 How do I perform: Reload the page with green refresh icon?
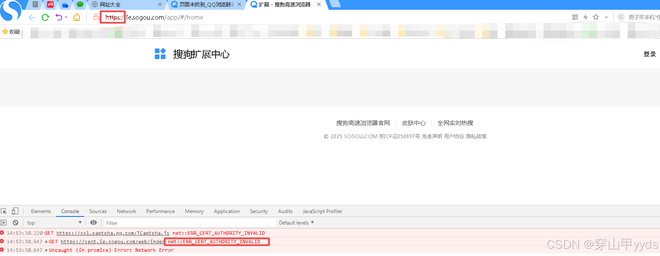(45, 17)
